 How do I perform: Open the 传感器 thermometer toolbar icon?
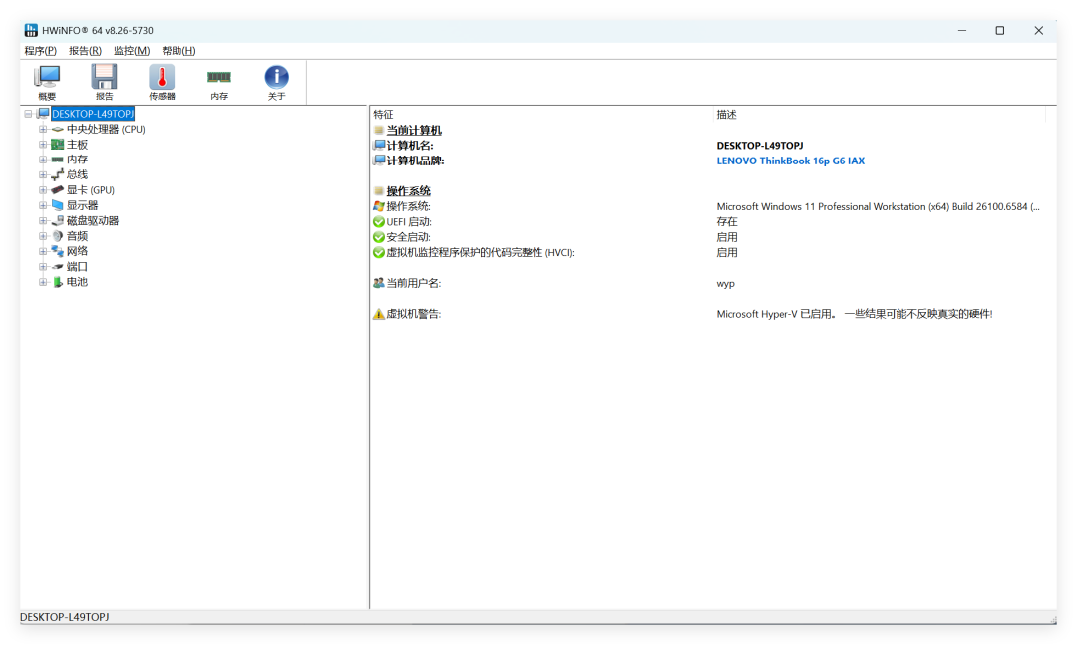tap(162, 82)
